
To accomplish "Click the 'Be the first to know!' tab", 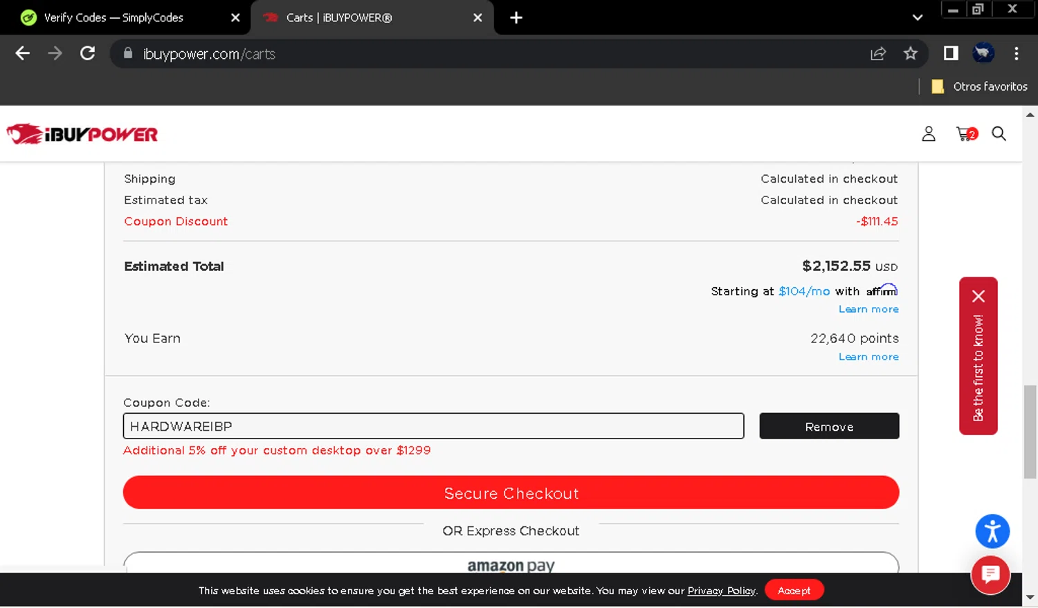I will coord(978,368).
